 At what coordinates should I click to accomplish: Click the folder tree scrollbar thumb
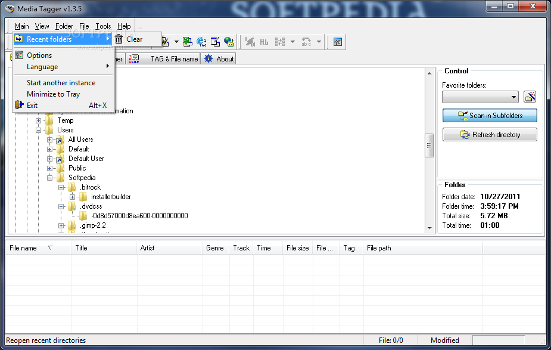click(x=429, y=145)
